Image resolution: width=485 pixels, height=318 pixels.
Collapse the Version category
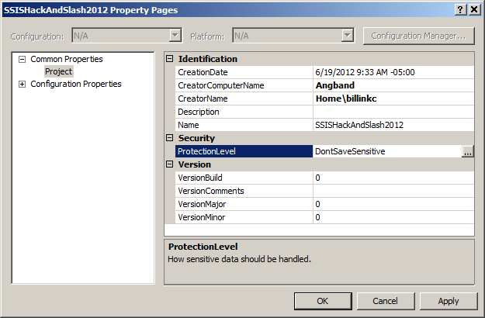(x=169, y=164)
